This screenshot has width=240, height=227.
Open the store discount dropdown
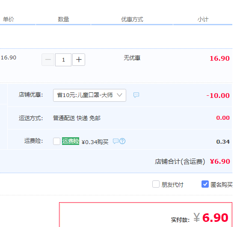[x=89, y=95]
